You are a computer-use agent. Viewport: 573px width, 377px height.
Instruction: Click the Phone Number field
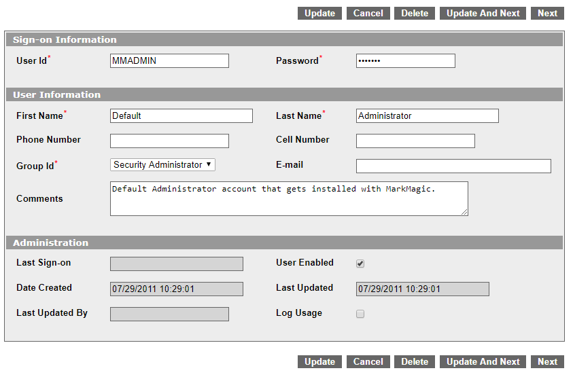(x=169, y=141)
